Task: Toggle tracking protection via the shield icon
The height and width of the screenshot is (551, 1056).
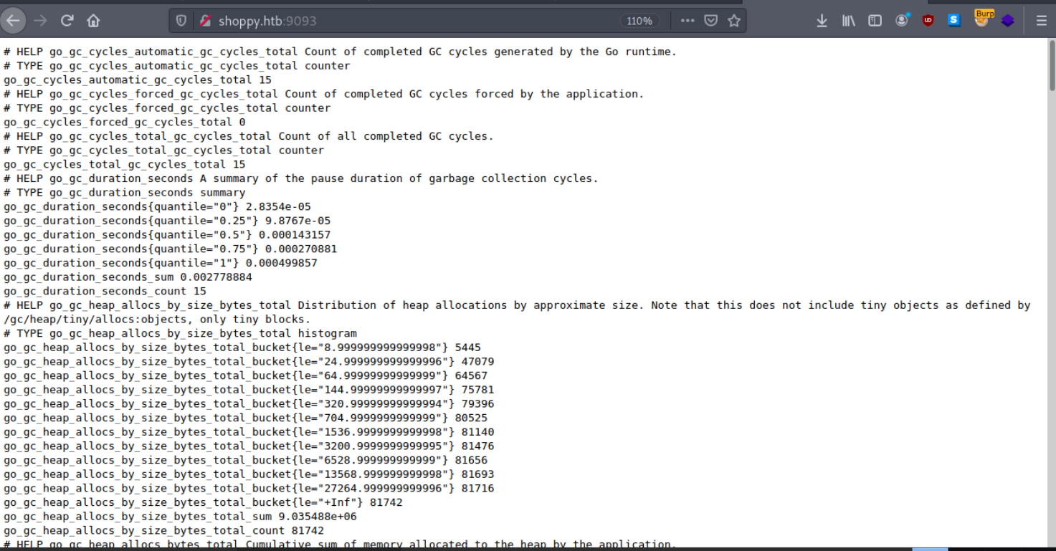Action: (x=181, y=20)
